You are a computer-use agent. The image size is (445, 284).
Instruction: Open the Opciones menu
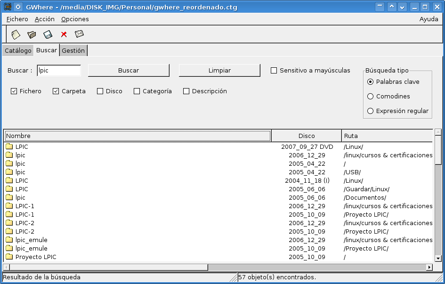(75, 19)
